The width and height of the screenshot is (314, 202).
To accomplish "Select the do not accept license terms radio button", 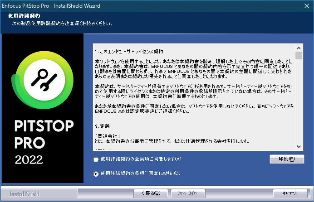I will (96, 174).
